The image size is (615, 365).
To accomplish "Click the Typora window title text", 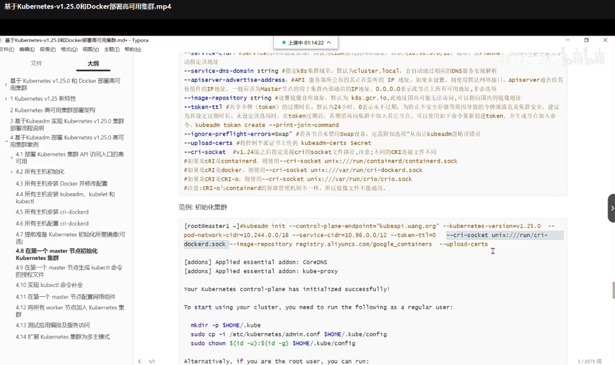I will (x=76, y=40).
